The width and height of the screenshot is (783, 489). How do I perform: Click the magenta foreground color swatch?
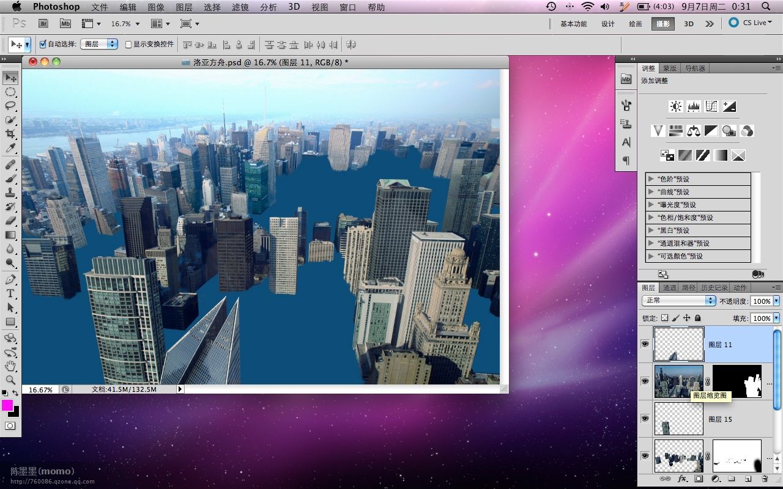pos(6,405)
